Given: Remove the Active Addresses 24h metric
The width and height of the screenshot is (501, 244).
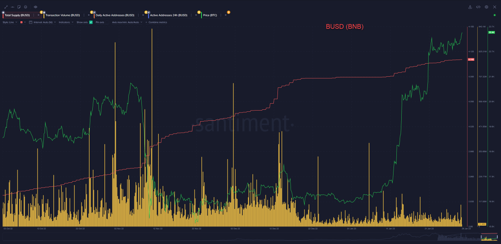Looking at the screenshot, I should pos(196,15).
